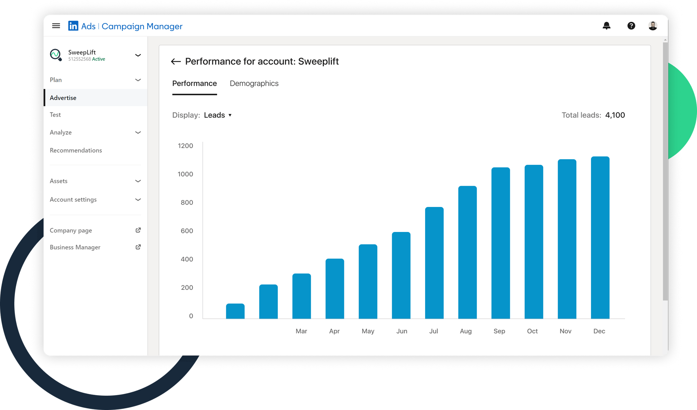Click the Aug x-axis label

coord(466,331)
